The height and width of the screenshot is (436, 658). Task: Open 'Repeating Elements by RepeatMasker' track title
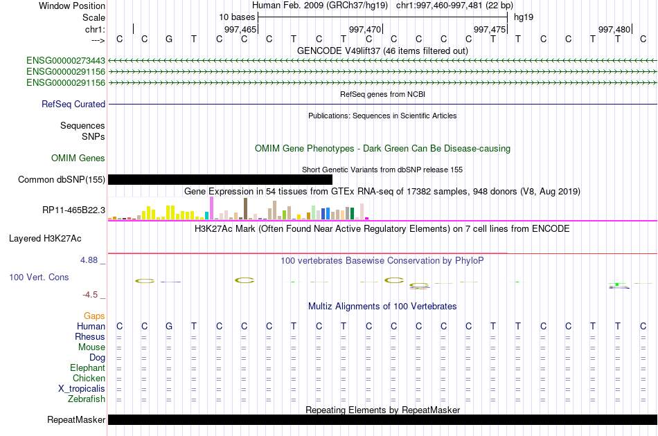pyautogui.click(x=382, y=410)
